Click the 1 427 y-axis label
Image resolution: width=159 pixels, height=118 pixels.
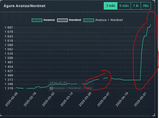pos(9,71)
